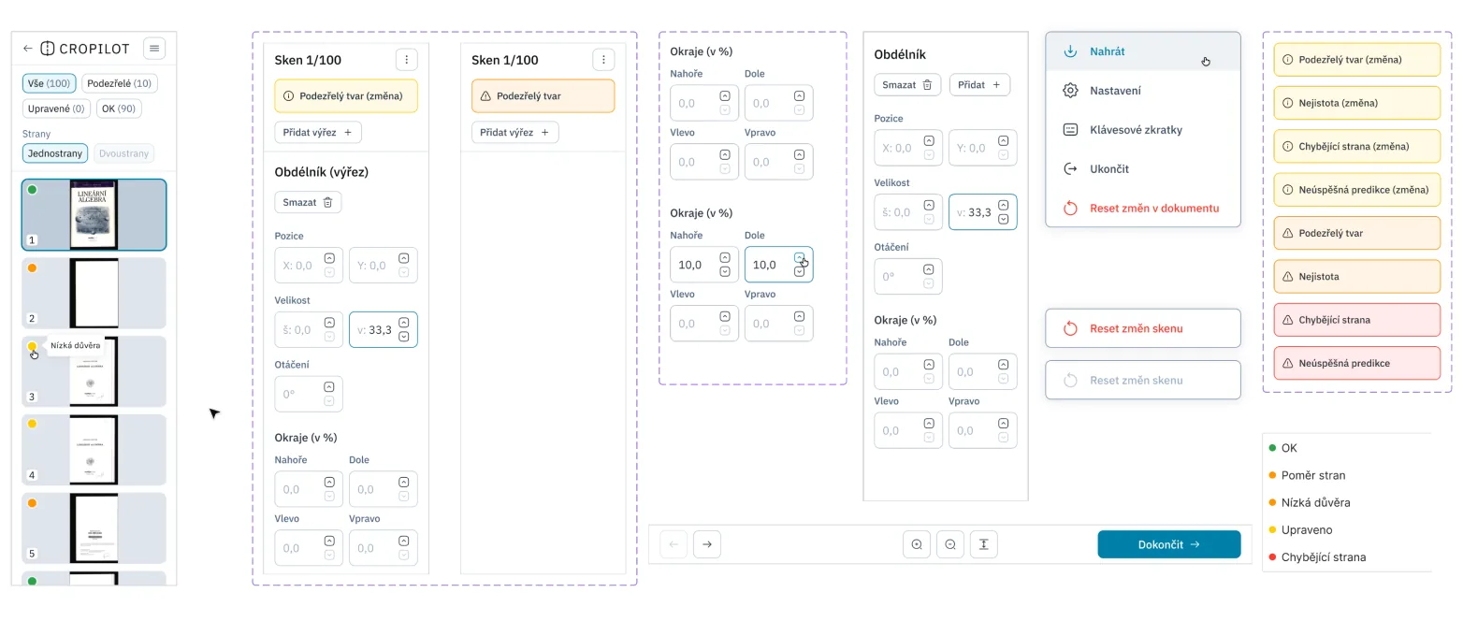Click the "Upraveno" legend entry

[x=1300, y=529]
